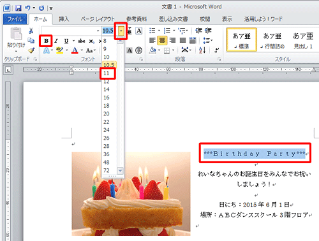Viewport: 319px width, 241px height.
Task: Select the birthday cake picture
Action: coord(131,194)
